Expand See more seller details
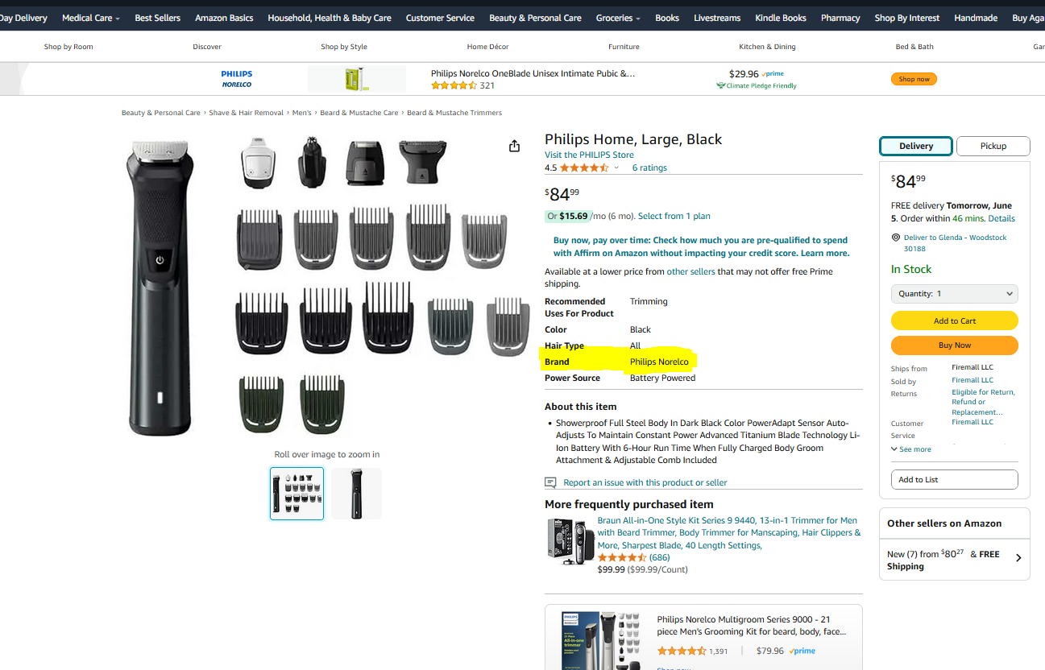 (911, 449)
